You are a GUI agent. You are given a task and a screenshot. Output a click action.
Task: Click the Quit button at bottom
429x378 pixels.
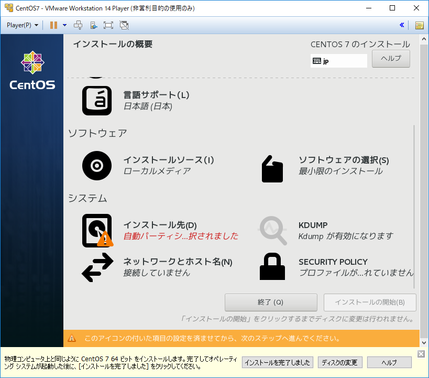coord(271,303)
